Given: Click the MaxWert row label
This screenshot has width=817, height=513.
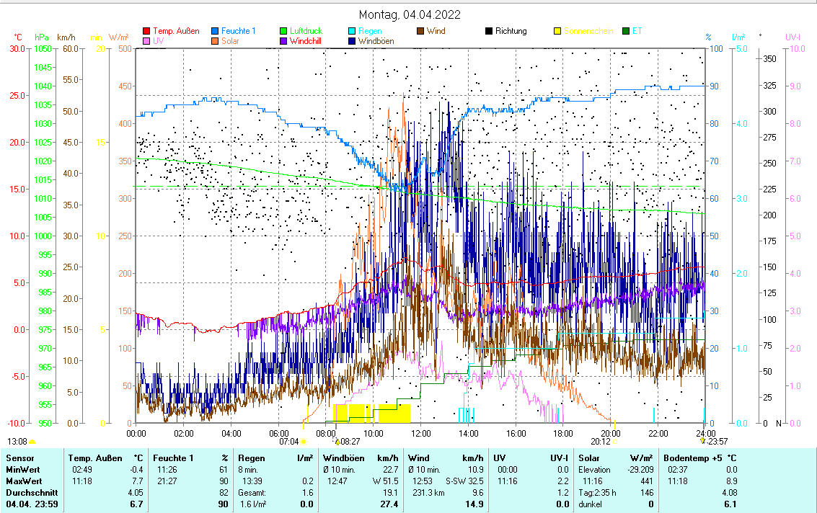Looking at the screenshot, I should coord(24,481).
